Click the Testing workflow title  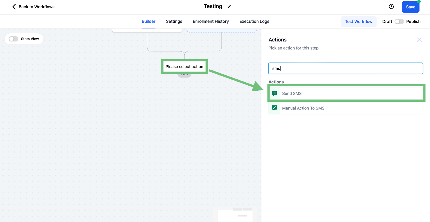(x=213, y=6)
